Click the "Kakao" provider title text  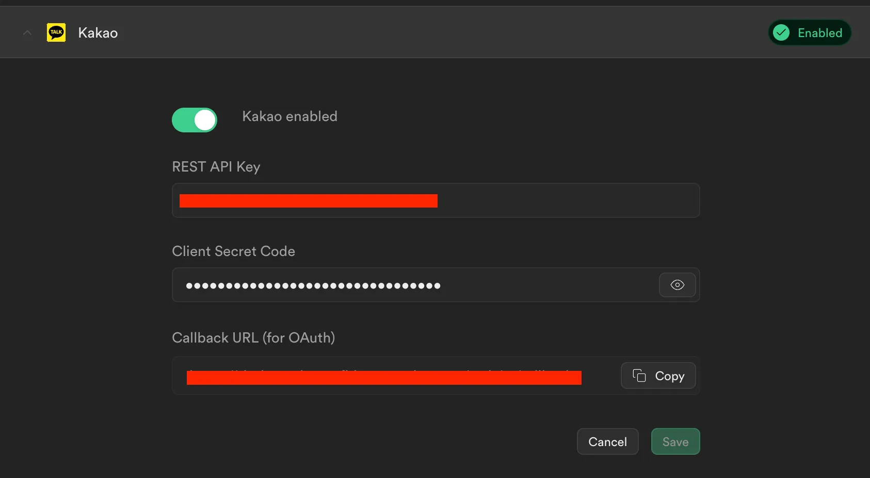(x=98, y=33)
